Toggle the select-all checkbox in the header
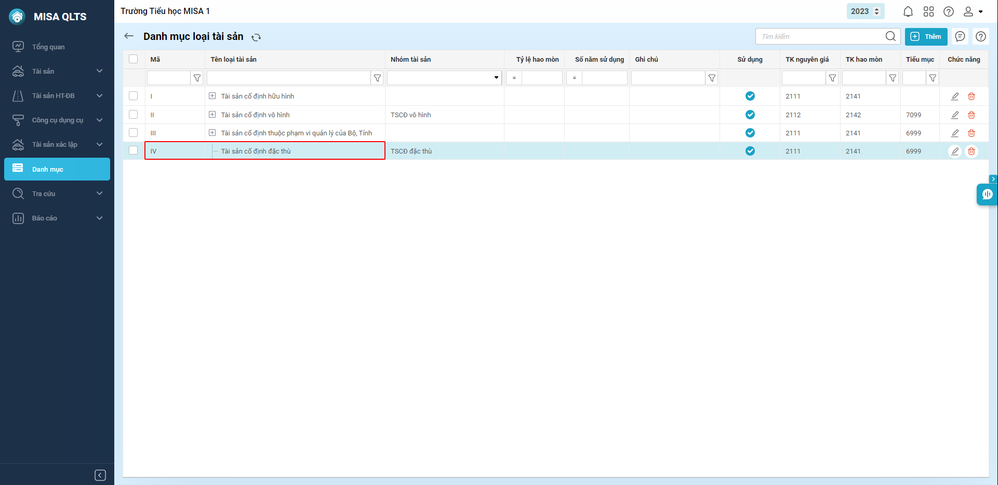Screen dimensions: 998x485 point(134,59)
